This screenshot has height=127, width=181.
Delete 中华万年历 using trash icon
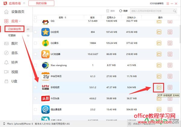click(x=170, y=76)
